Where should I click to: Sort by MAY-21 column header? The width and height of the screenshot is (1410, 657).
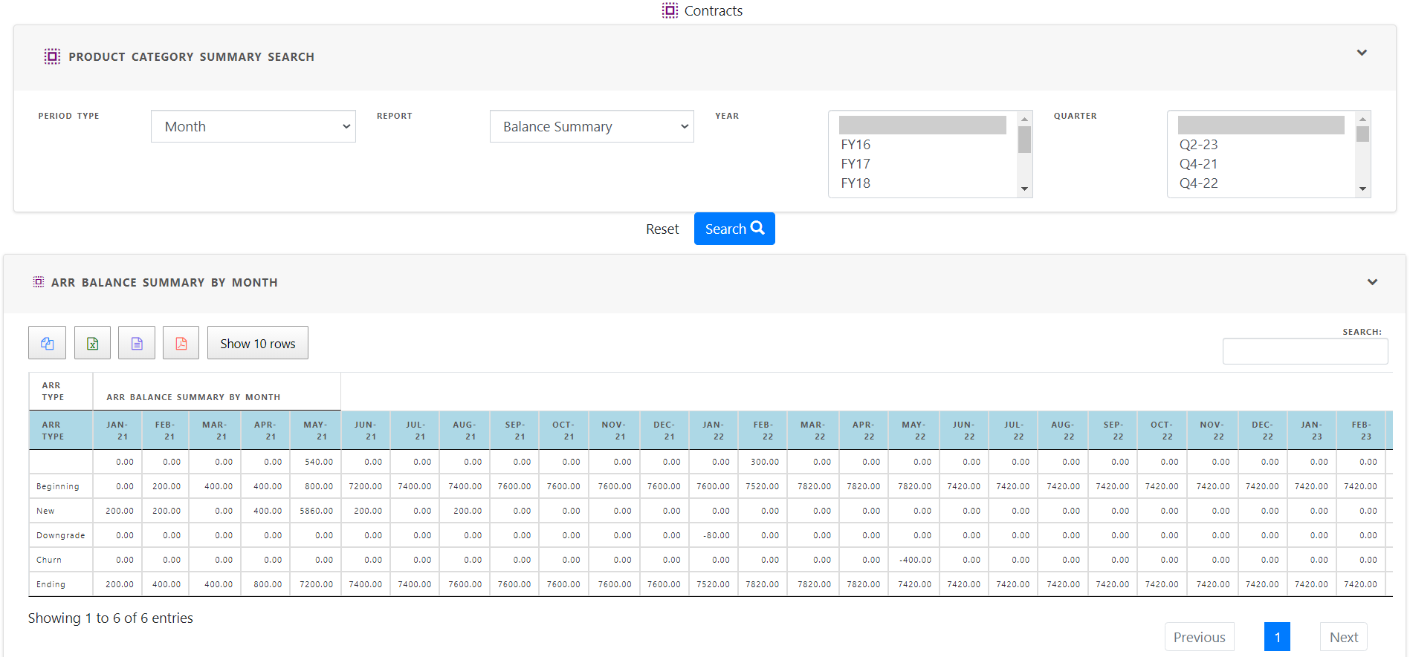coord(315,431)
